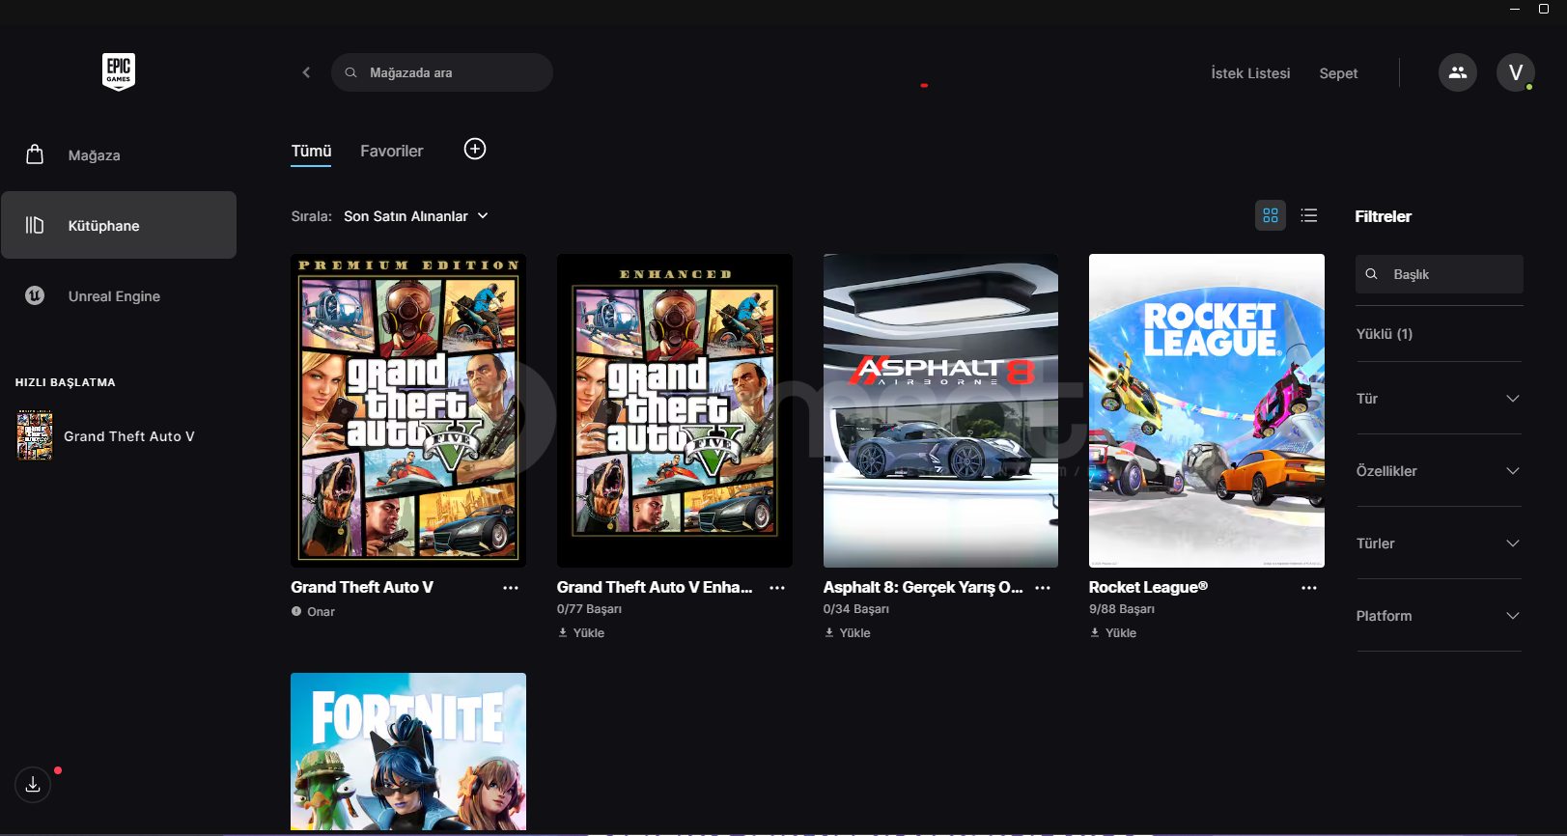Screen dimensions: 1567x836
Task: Click the Rocket League® title
Action: tap(1148, 587)
